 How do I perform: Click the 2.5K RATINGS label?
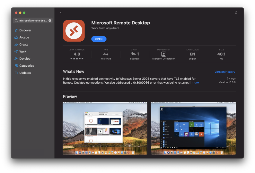77,50
